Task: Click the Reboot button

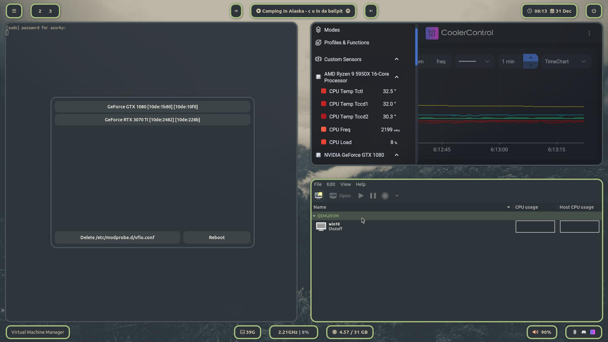Action: pos(217,237)
